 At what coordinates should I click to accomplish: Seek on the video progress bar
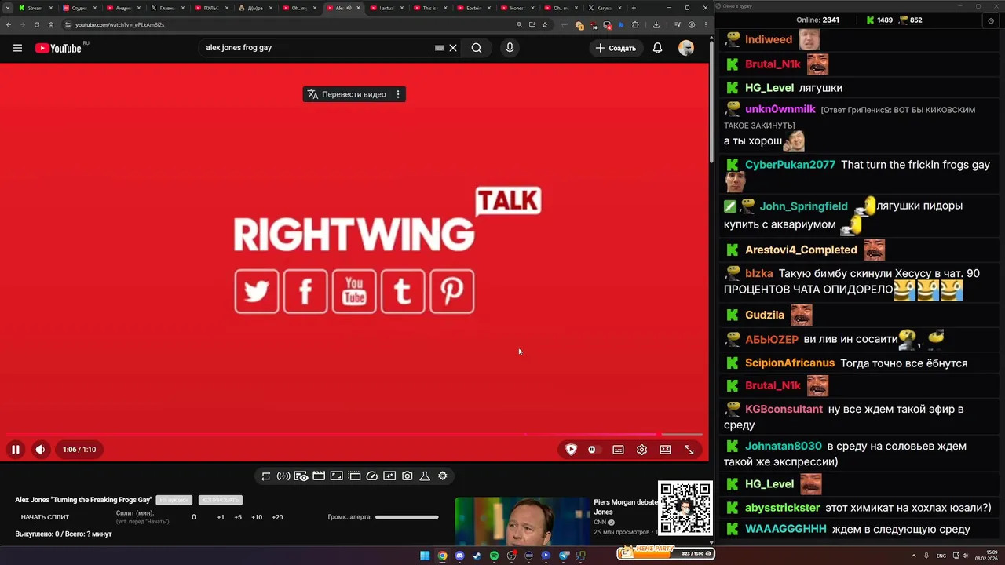354,434
